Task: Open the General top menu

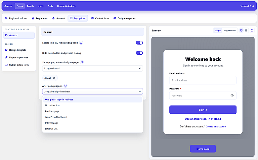Action: point(8,6)
